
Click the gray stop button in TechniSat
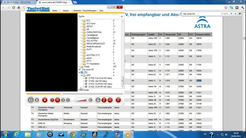(x=37, y=100)
